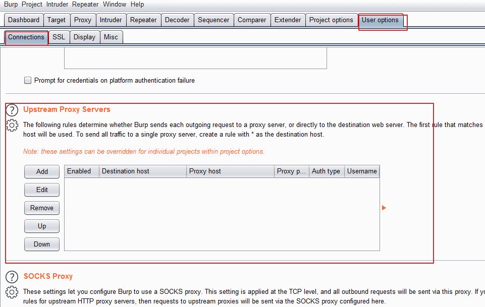The image size is (485, 307).
Task: Expand the orange arrow beside proxy table
Action: (384, 208)
